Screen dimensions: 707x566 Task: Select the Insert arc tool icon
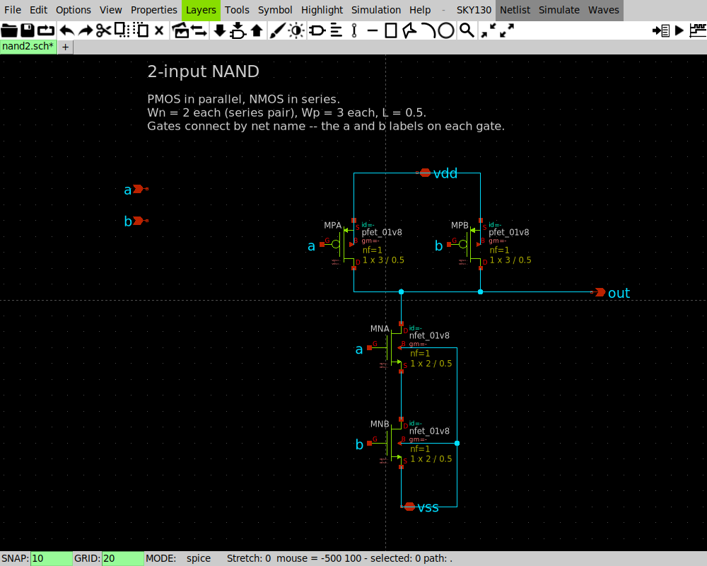point(428,30)
